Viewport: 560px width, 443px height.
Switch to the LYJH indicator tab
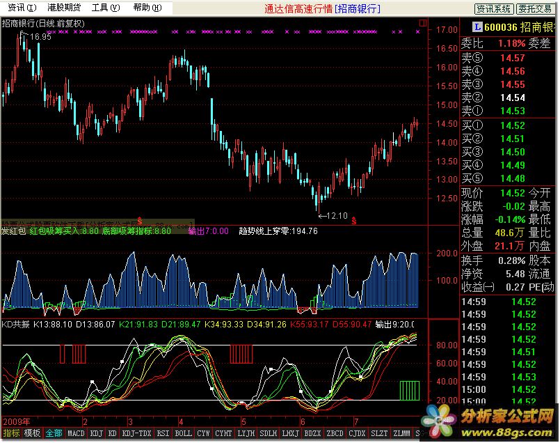pos(246,433)
